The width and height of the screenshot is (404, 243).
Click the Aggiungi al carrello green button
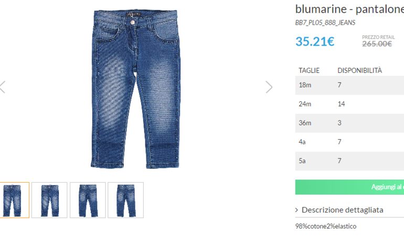coord(349,187)
